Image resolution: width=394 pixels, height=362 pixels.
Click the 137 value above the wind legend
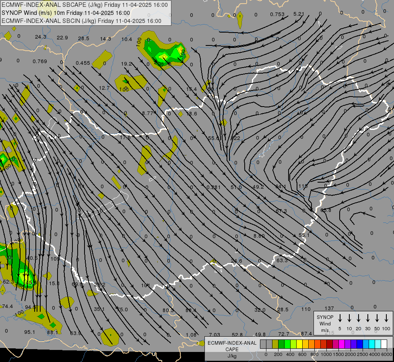(x=329, y=308)
